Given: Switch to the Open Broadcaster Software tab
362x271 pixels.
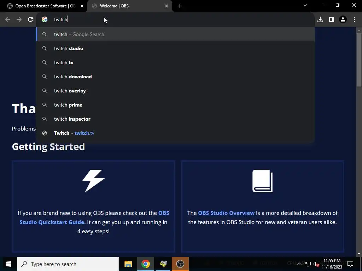Looking at the screenshot, I should click(x=44, y=6).
